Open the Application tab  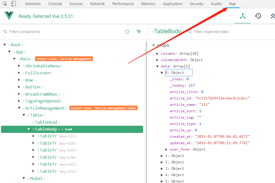(x=172, y=4)
